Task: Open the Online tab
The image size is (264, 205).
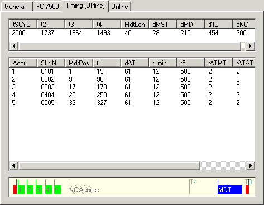Action: (119, 7)
